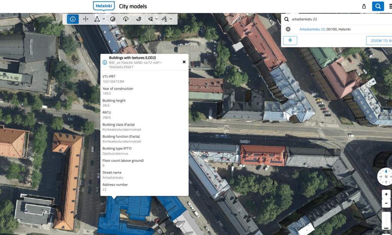Select the distance measurement tool
This screenshot has width=392, height=235.
point(86,19)
